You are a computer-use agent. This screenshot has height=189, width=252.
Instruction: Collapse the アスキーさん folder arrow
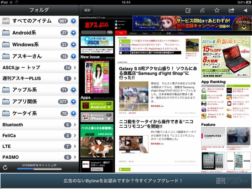[73, 56]
